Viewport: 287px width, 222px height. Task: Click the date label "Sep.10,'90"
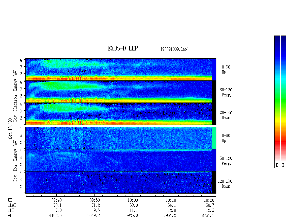(10, 128)
